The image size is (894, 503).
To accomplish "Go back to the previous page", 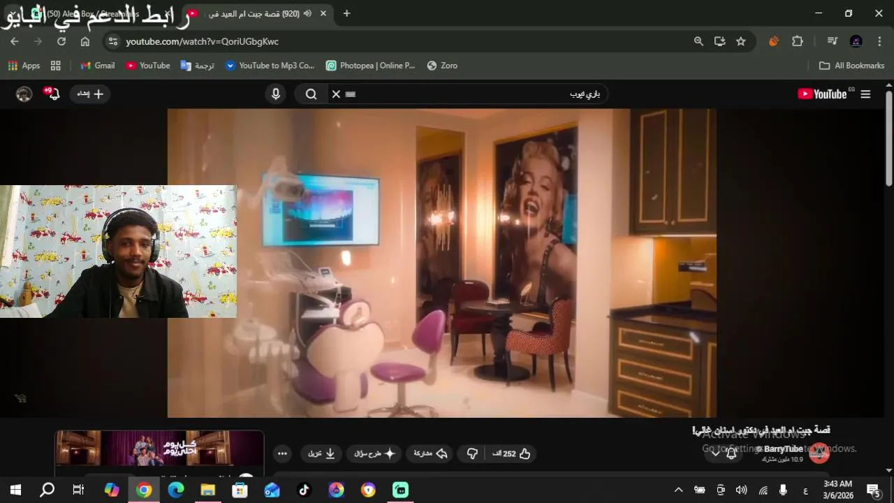I will [15, 41].
